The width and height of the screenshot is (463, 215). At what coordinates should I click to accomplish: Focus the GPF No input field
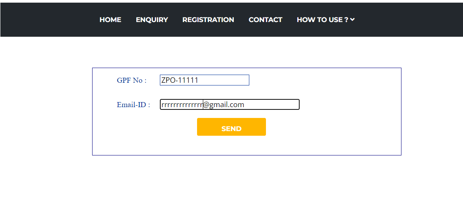tap(204, 80)
